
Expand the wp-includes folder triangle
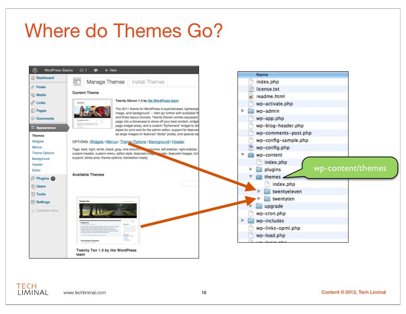click(x=243, y=220)
